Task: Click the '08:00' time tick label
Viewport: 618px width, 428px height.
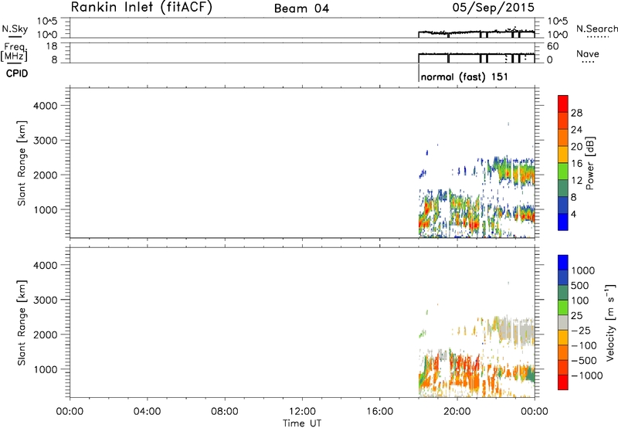Action: [x=225, y=412]
